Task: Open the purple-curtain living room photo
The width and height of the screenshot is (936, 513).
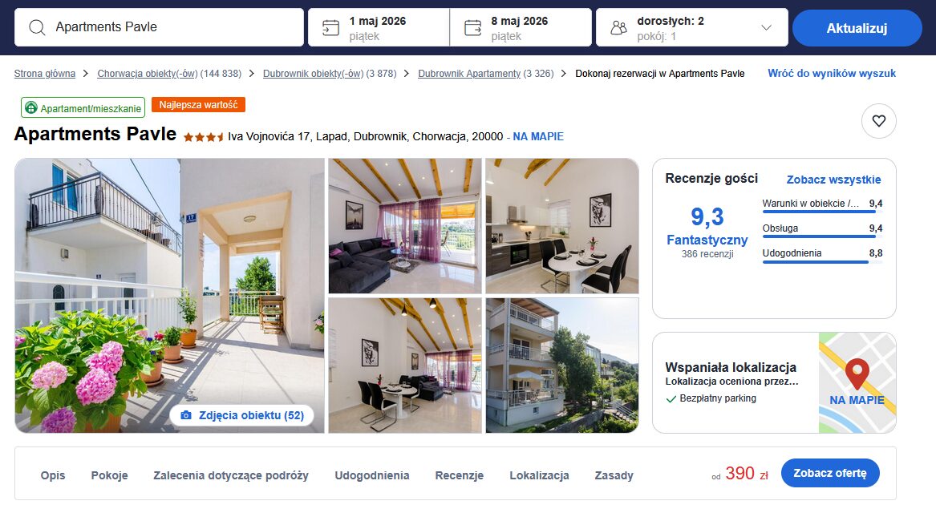Action: (x=405, y=226)
